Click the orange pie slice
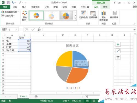 [78, 76]
